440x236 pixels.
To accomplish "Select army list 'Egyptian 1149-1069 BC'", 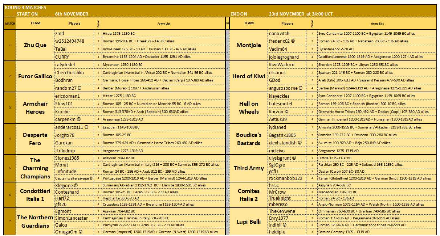I will click(x=121, y=127).
